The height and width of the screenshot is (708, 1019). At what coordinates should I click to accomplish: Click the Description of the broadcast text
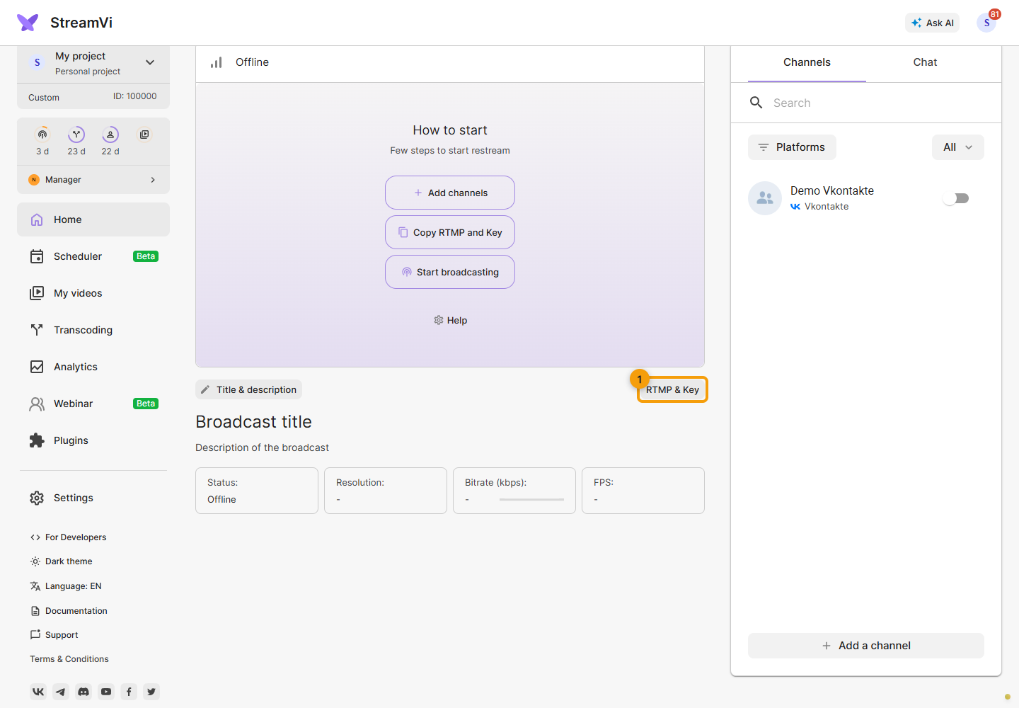point(262,447)
